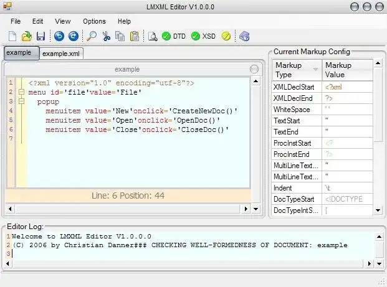Screen dimensions: 387x287
Task: Sort by the Markup Type column header
Action: pyautogui.click(x=297, y=70)
